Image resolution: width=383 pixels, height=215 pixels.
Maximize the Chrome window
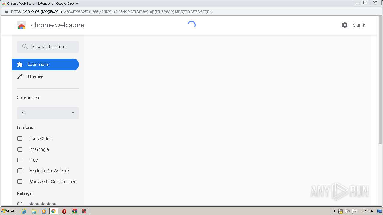click(x=365, y=3)
